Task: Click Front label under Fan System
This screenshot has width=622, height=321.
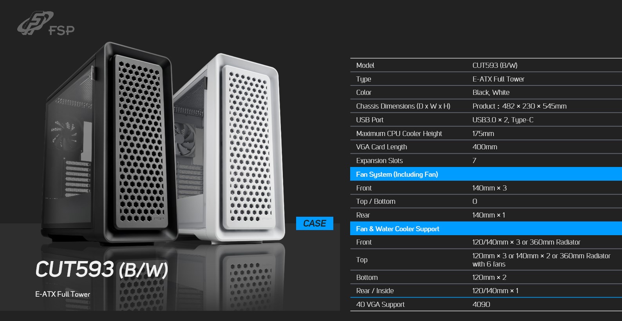Action: coord(364,188)
